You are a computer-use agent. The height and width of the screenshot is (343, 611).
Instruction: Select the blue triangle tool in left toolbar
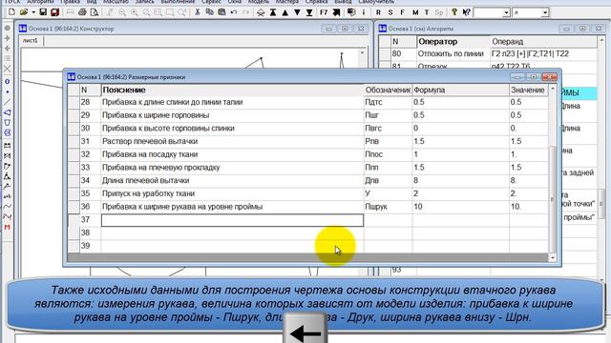(7, 112)
